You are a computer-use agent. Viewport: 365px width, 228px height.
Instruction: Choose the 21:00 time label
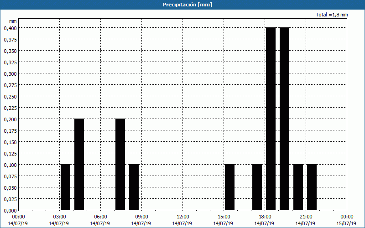[x=306, y=217]
